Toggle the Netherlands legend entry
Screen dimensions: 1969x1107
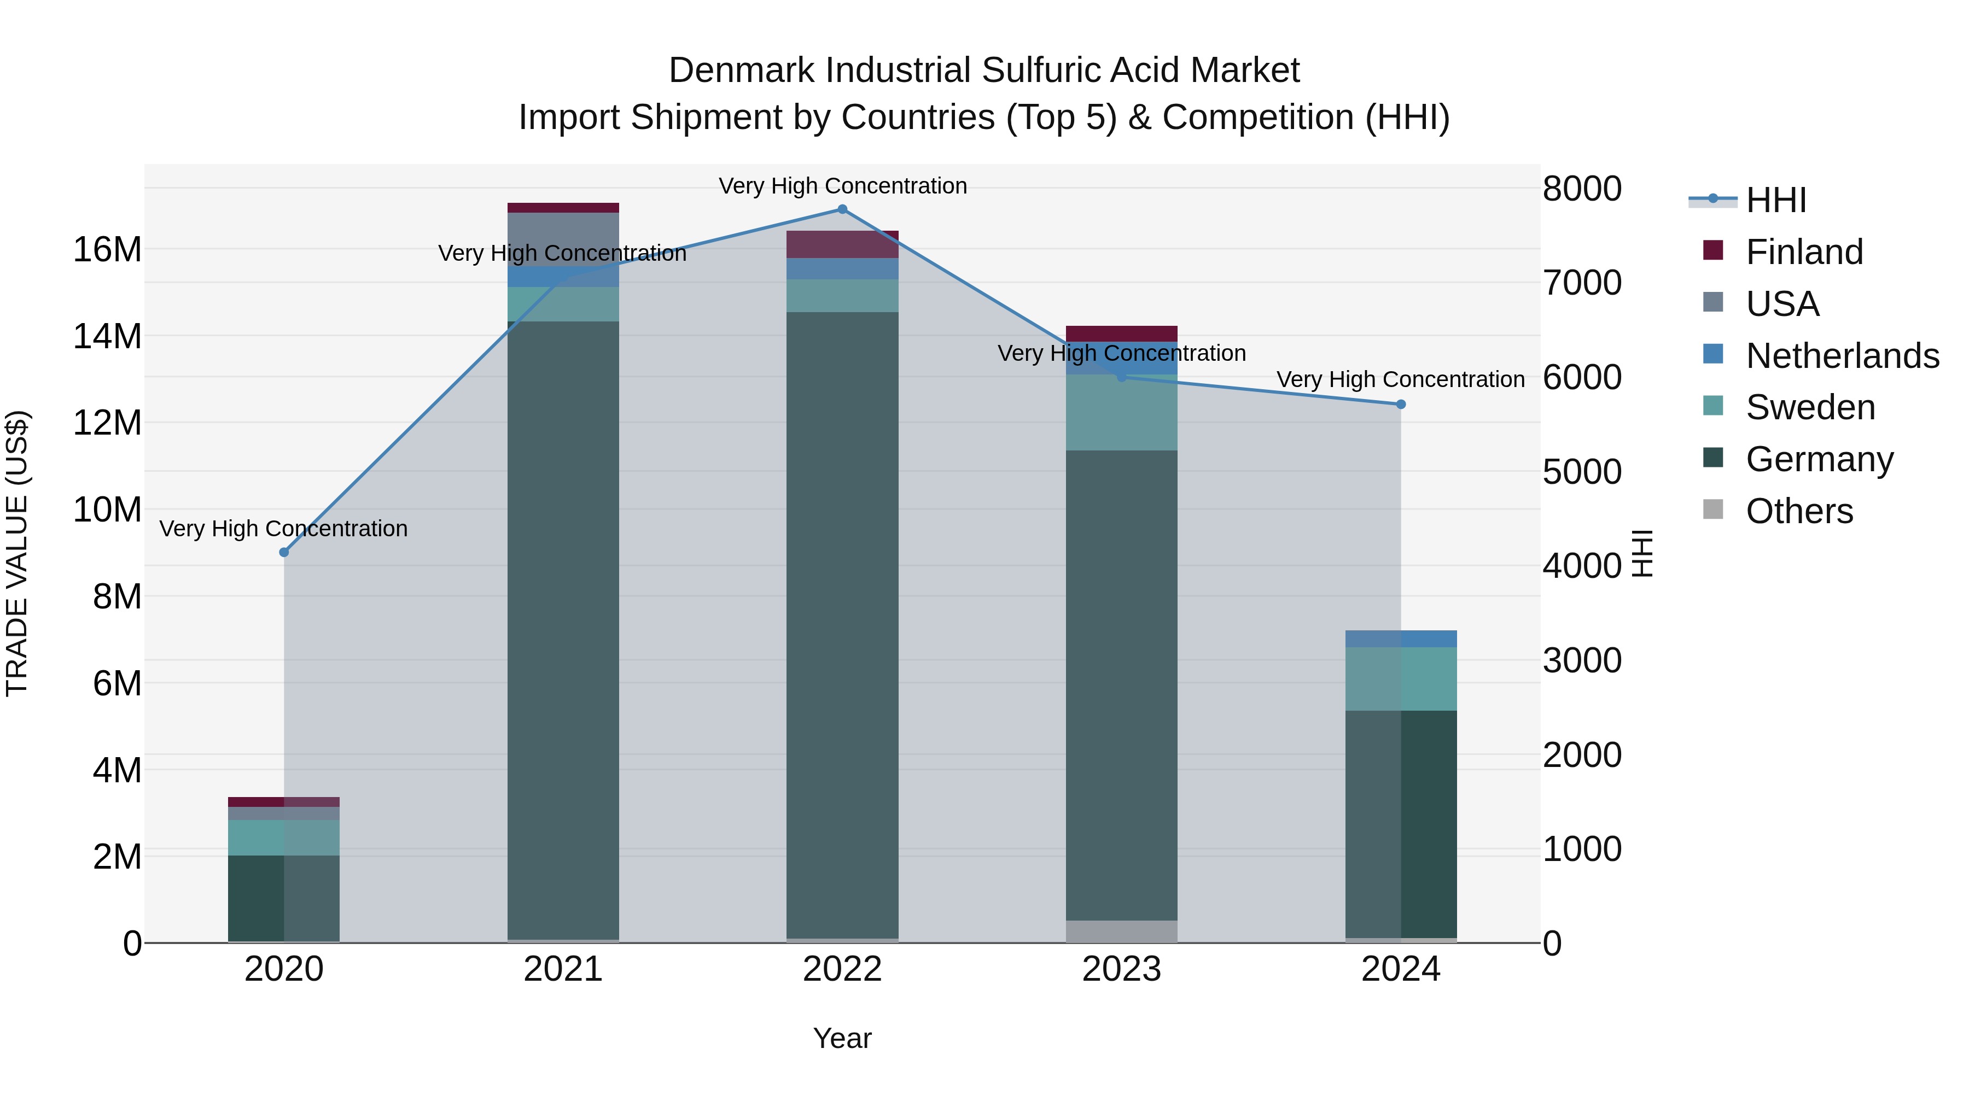click(1821, 355)
